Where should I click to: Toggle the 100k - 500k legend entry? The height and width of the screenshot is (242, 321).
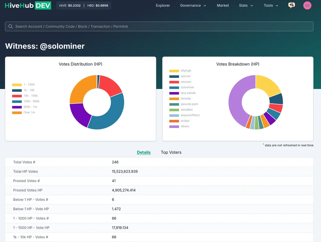pyautogui.click(x=26, y=101)
